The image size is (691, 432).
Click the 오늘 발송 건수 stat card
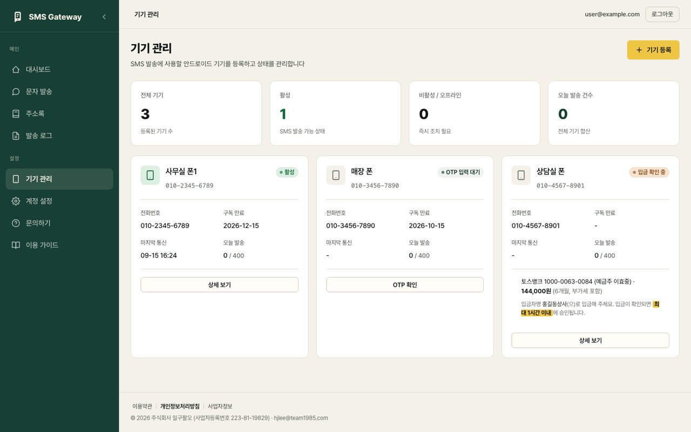coord(614,113)
